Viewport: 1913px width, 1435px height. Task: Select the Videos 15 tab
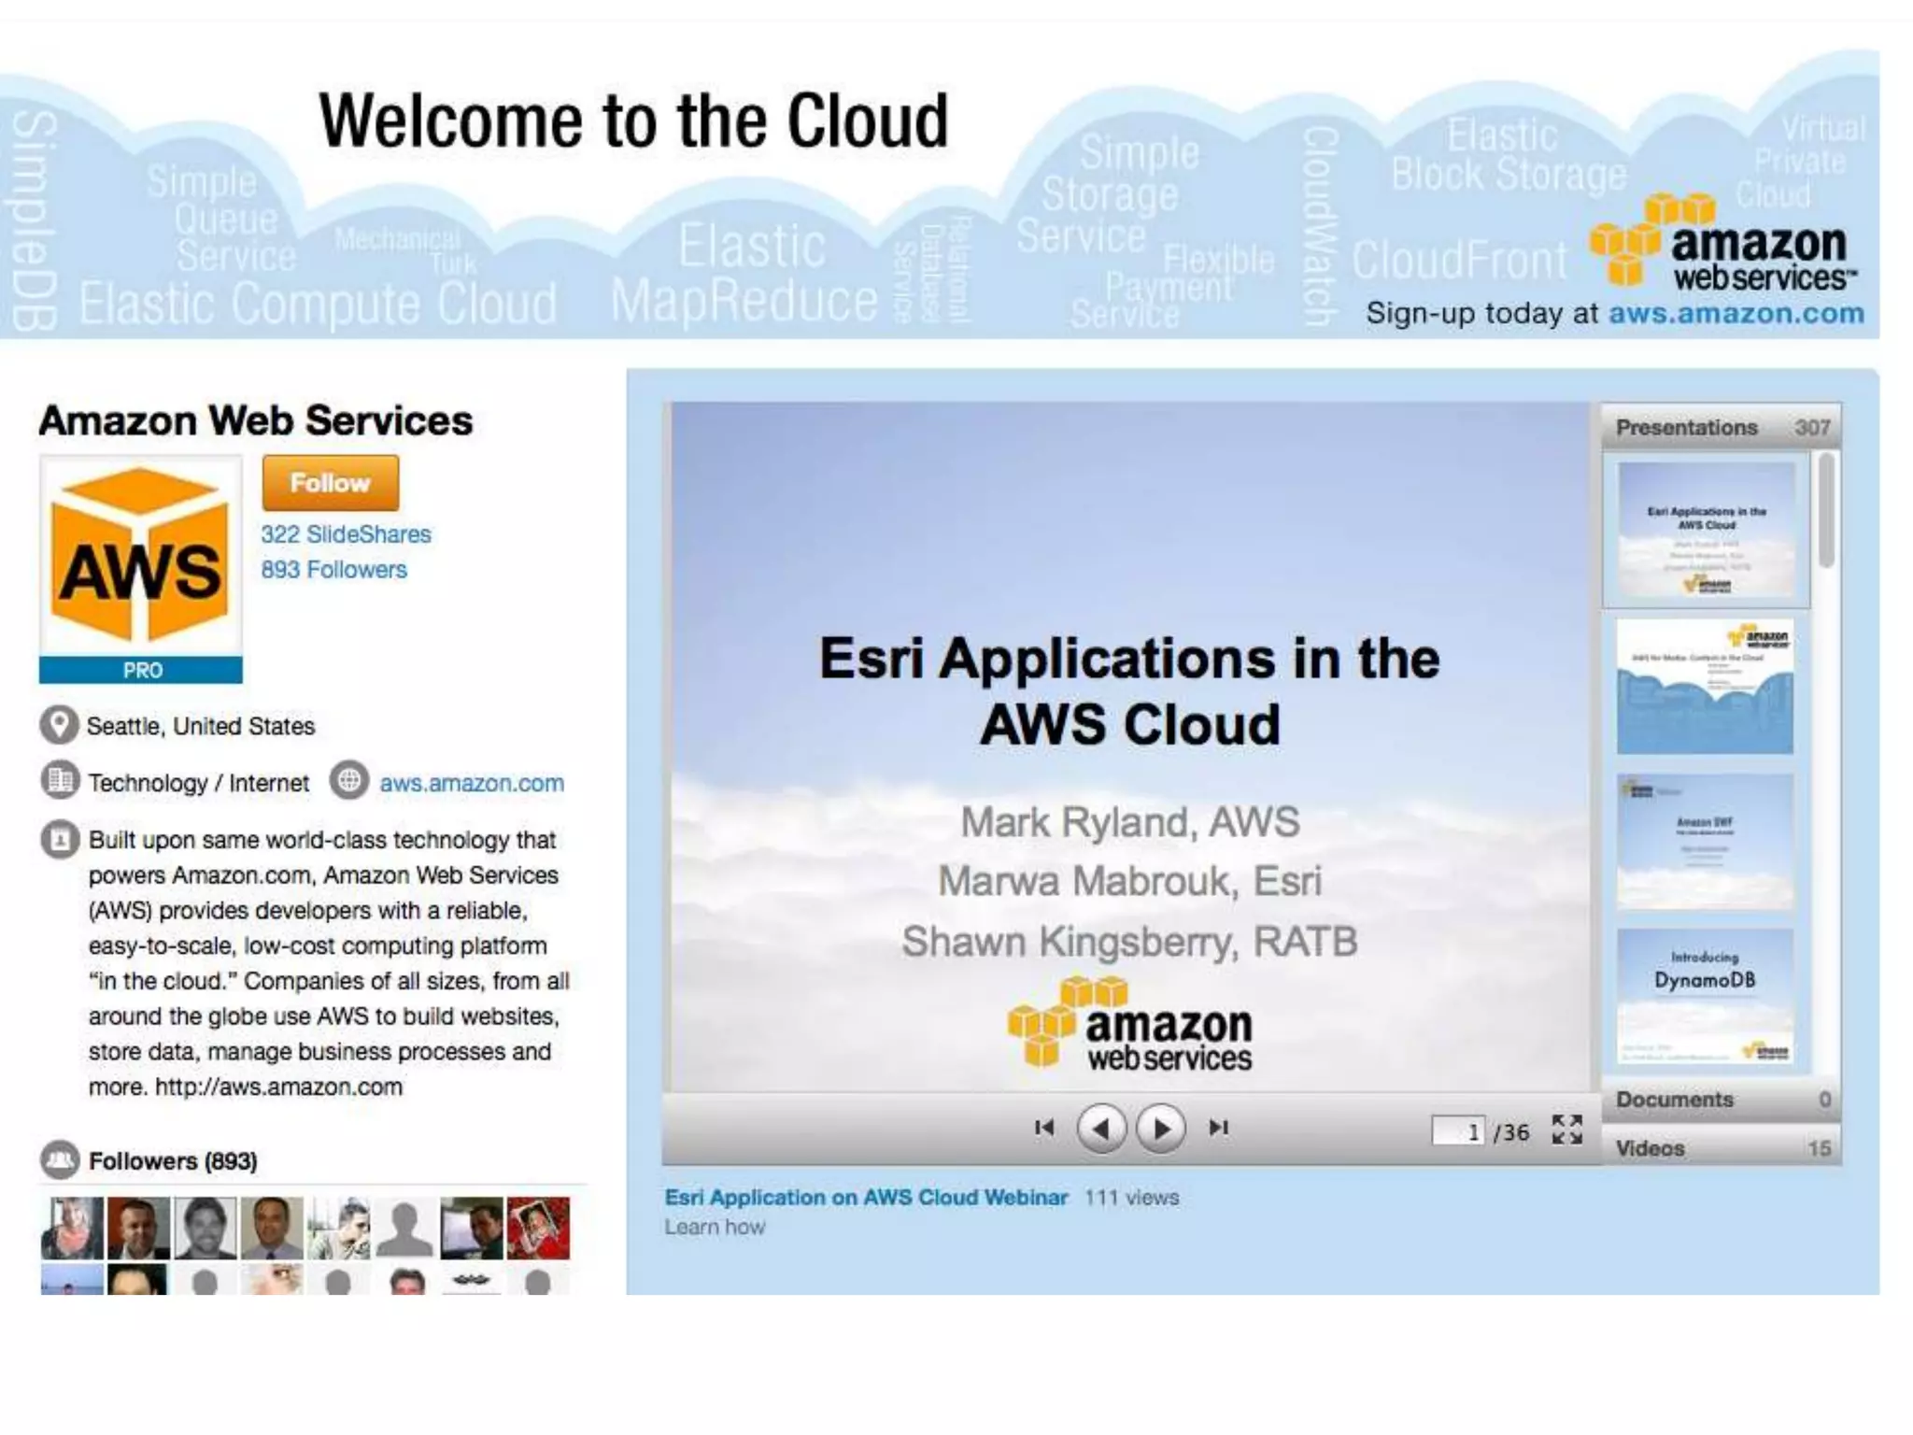pyautogui.click(x=1722, y=1147)
